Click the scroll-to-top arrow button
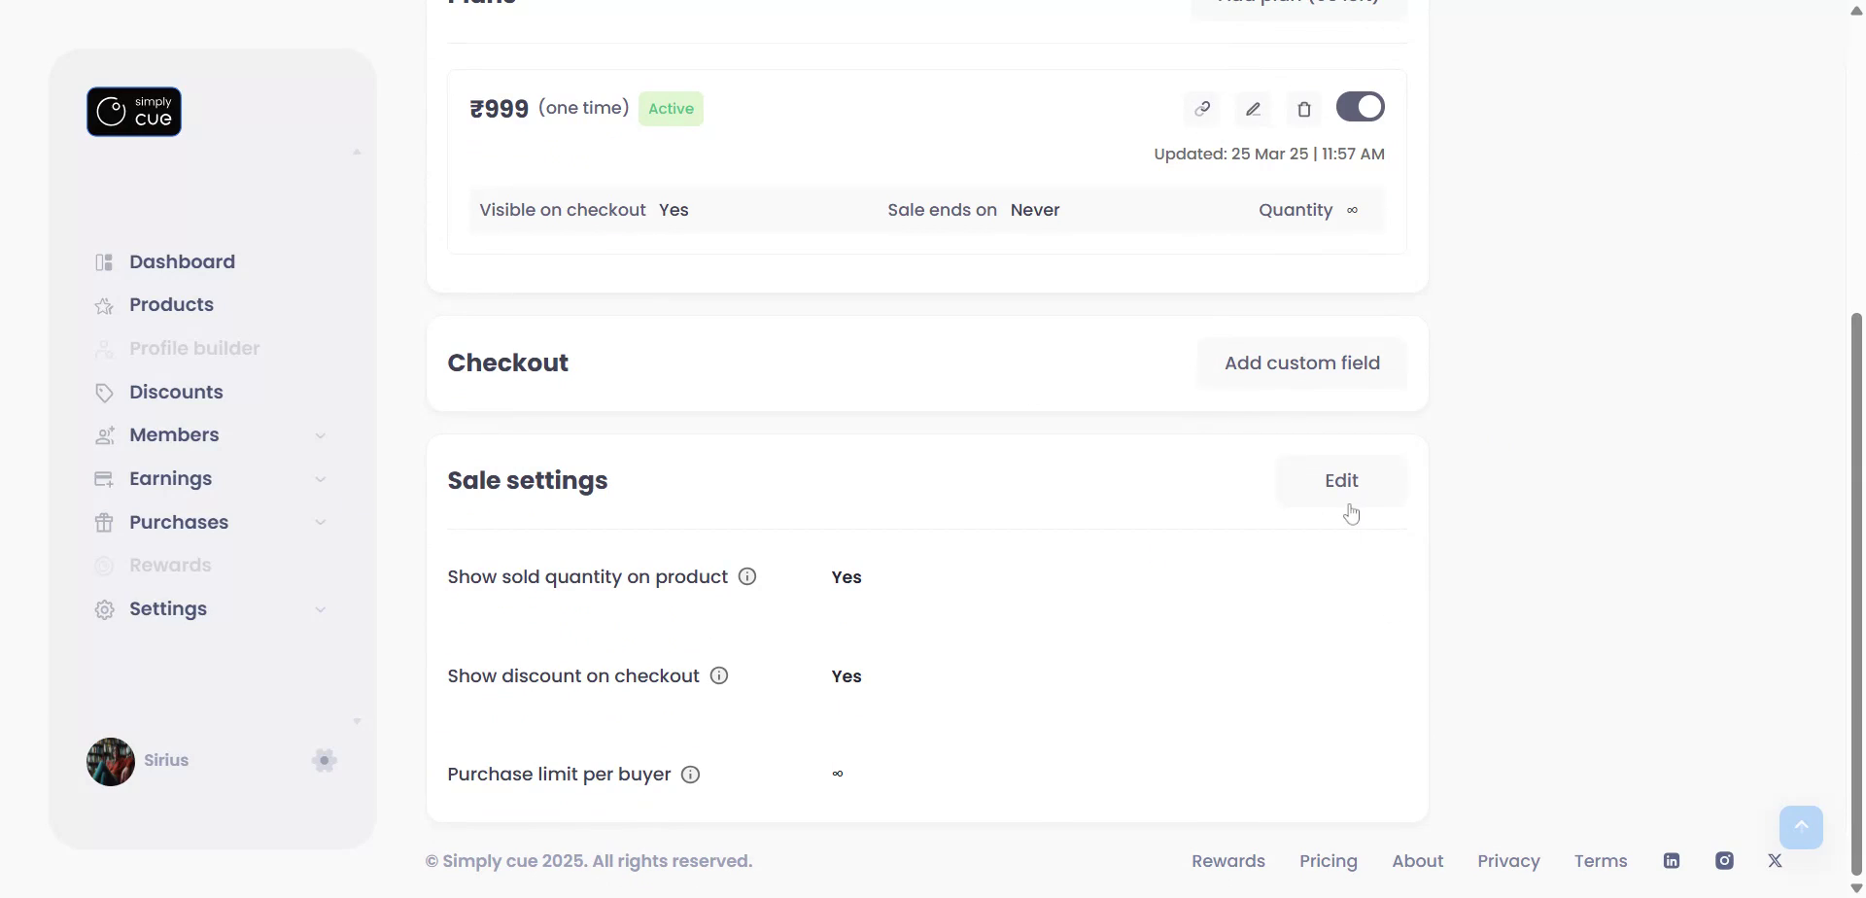Screen dimensions: 1866x898 [1801, 827]
